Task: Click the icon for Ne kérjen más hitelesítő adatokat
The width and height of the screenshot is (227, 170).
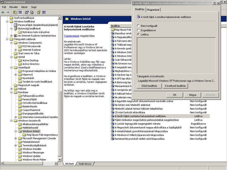Action: click(112, 105)
